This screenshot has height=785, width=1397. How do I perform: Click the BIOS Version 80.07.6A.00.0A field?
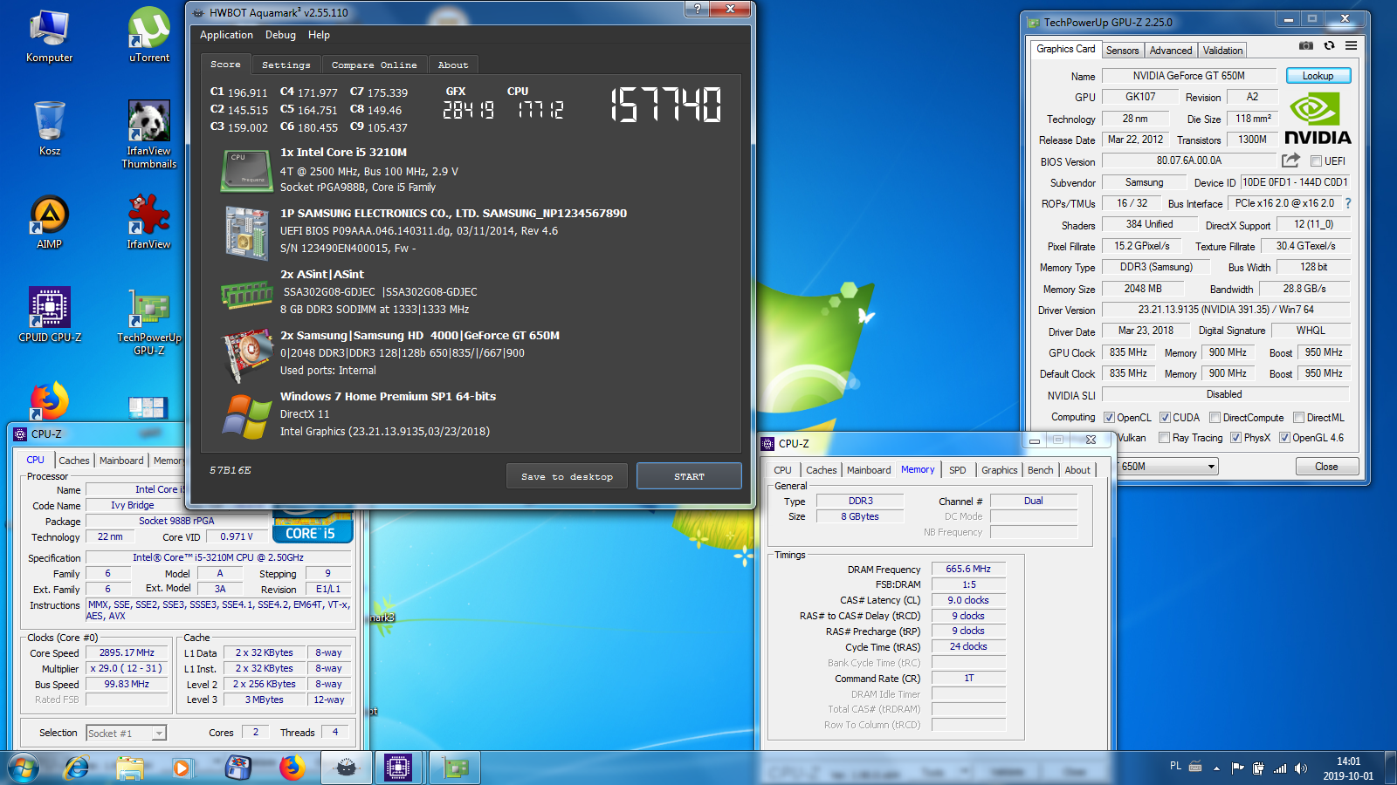(x=1188, y=160)
